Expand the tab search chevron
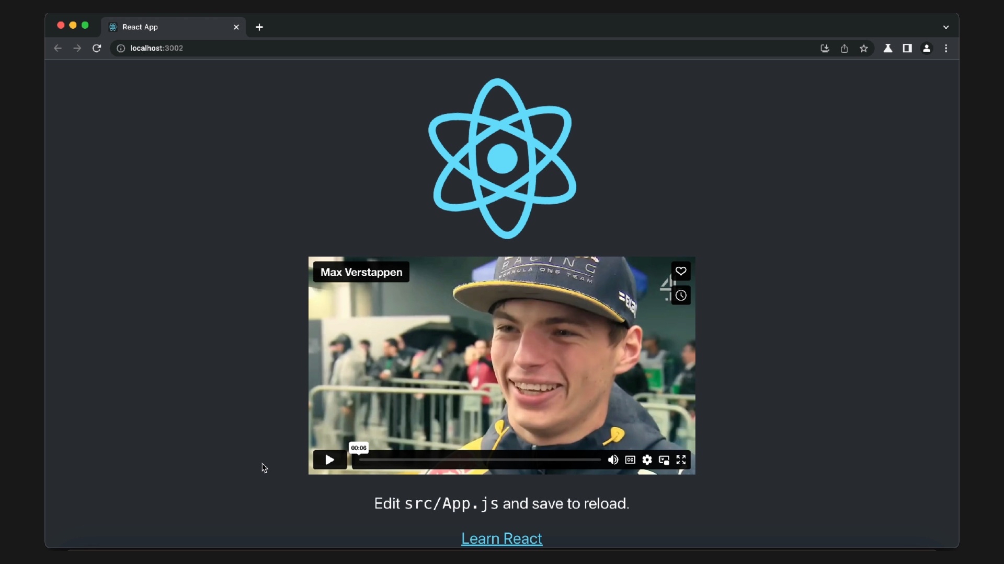1004x564 pixels. [946, 27]
